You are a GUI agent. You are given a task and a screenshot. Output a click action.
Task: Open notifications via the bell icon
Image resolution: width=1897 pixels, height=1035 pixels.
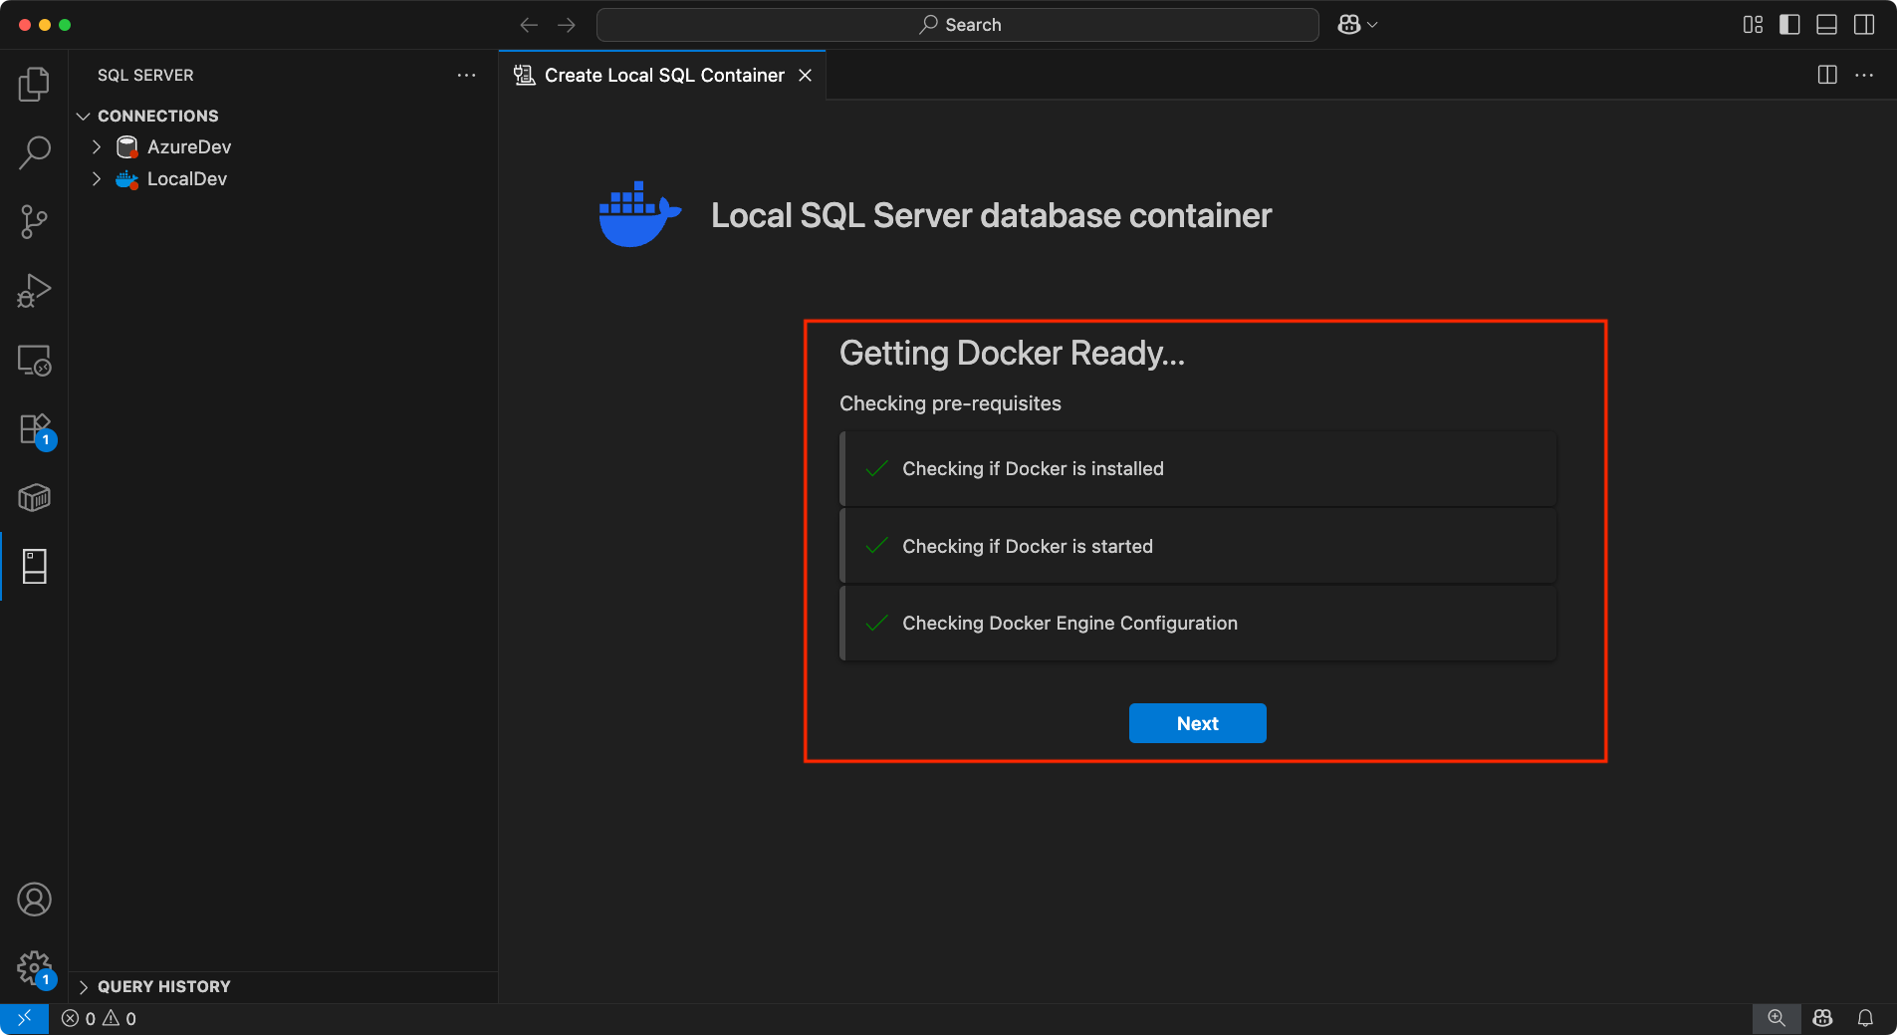tap(1865, 1018)
